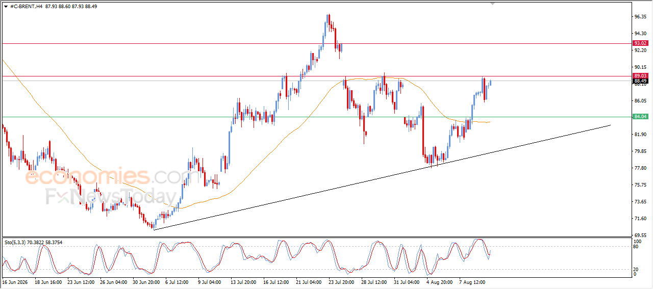This screenshot has width=653, height=289.
Task: Click the black 88.49 current price tag
Action: coord(640,81)
